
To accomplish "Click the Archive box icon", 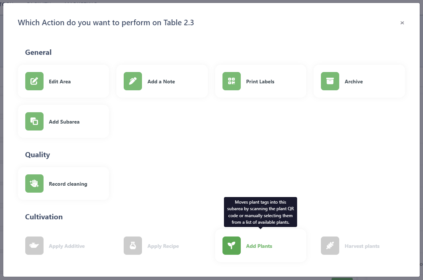I will [330, 81].
